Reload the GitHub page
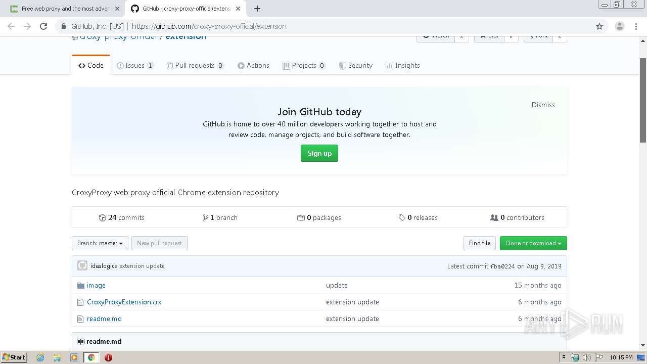The width and height of the screenshot is (647, 364). [x=43, y=26]
